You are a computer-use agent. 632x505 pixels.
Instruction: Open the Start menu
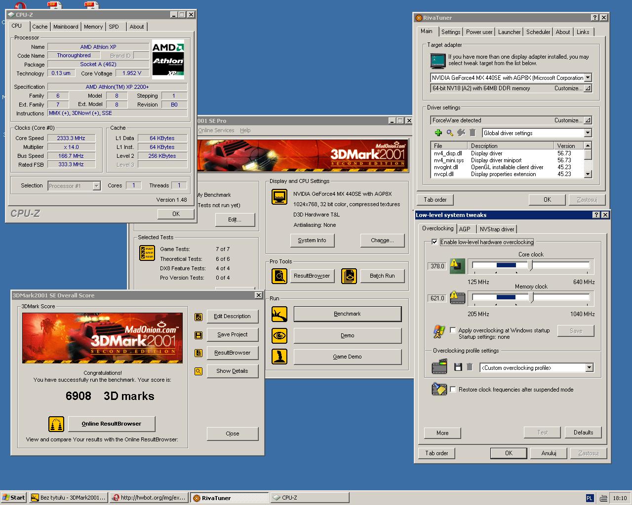coord(13,498)
